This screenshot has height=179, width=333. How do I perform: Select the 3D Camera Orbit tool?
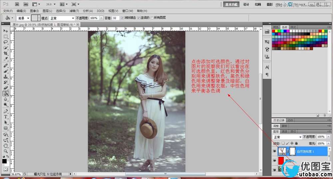[6, 140]
